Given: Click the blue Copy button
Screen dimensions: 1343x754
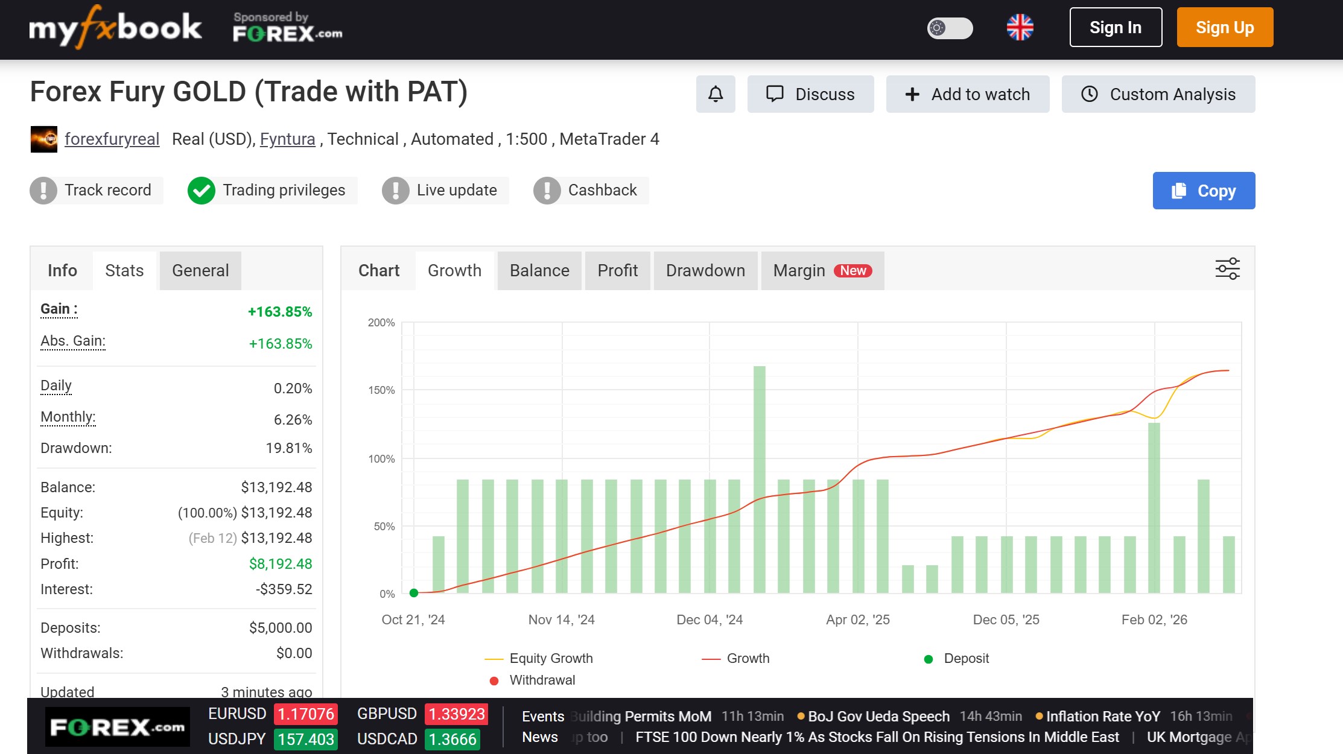Looking at the screenshot, I should click(x=1204, y=191).
